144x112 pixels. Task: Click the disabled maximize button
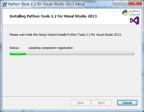(125, 3)
